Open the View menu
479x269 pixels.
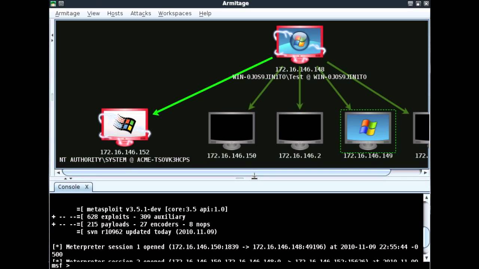tap(94, 13)
